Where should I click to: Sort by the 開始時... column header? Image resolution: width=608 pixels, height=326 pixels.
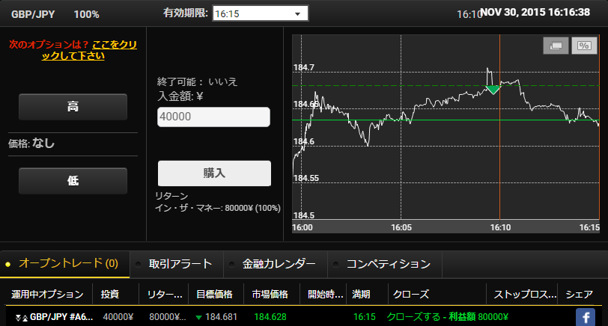coord(325,295)
